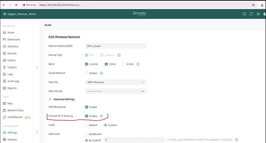Select the Custom VLAN radio button
This screenshot has height=143, width=266.
[105, 125]
